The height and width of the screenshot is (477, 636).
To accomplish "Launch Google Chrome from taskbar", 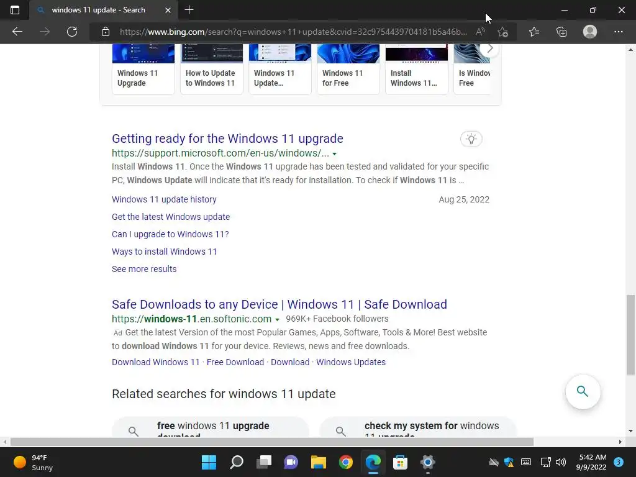I will [346, 462].
